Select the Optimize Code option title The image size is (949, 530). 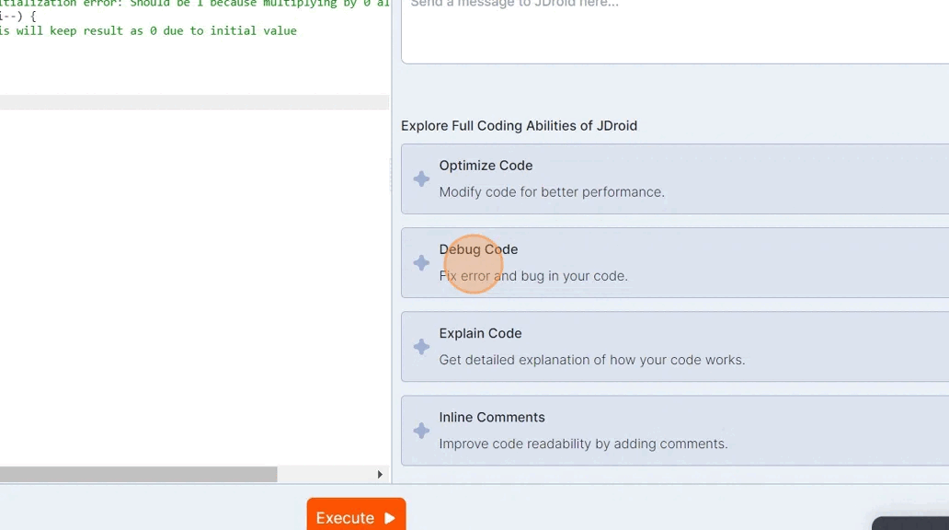coord(486,166)
